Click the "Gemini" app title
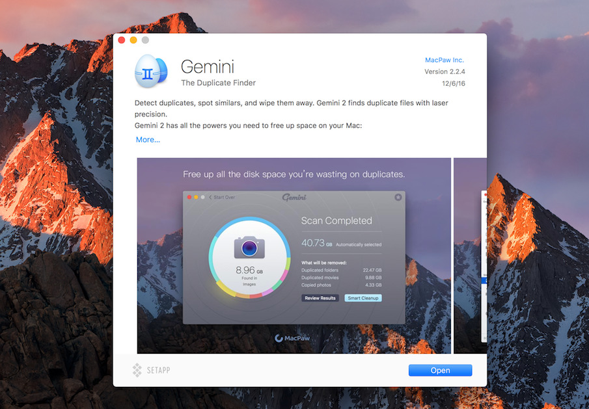 pos(208,67)
